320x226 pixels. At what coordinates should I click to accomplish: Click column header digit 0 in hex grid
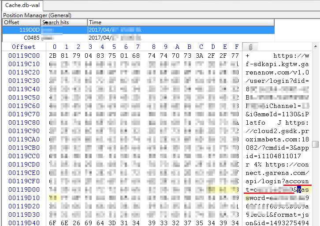click(55, 47)
